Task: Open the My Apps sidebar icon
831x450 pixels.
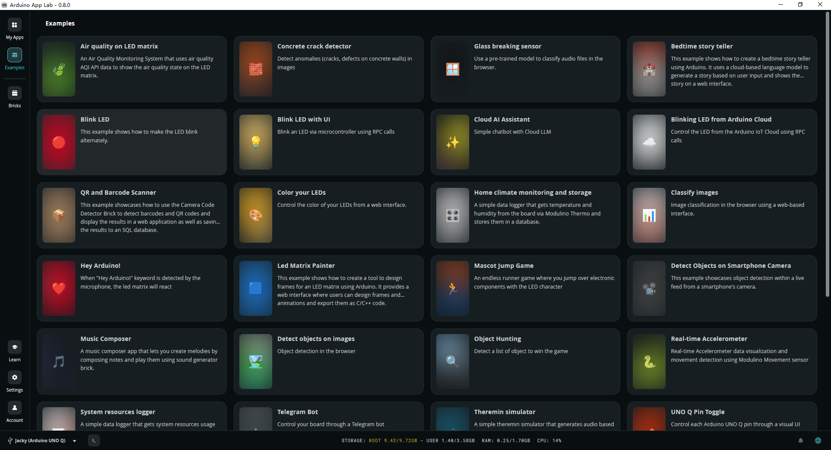Action: [14, 25]
